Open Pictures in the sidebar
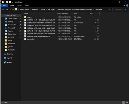 [x=10, y=31]
